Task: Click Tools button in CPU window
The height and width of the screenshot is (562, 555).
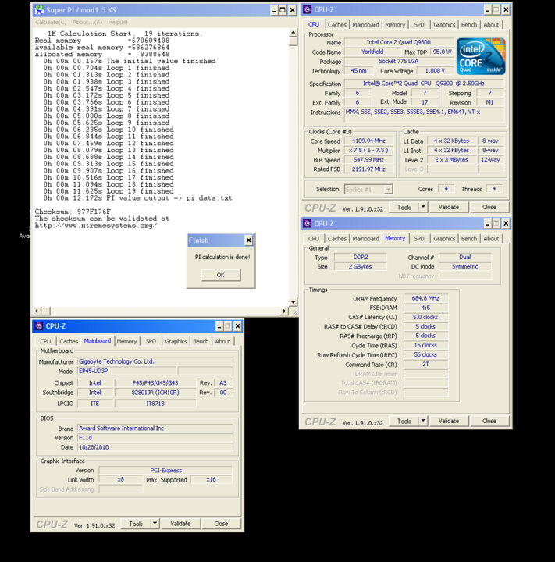Action: pyautogui.click(x=404, y=207)
